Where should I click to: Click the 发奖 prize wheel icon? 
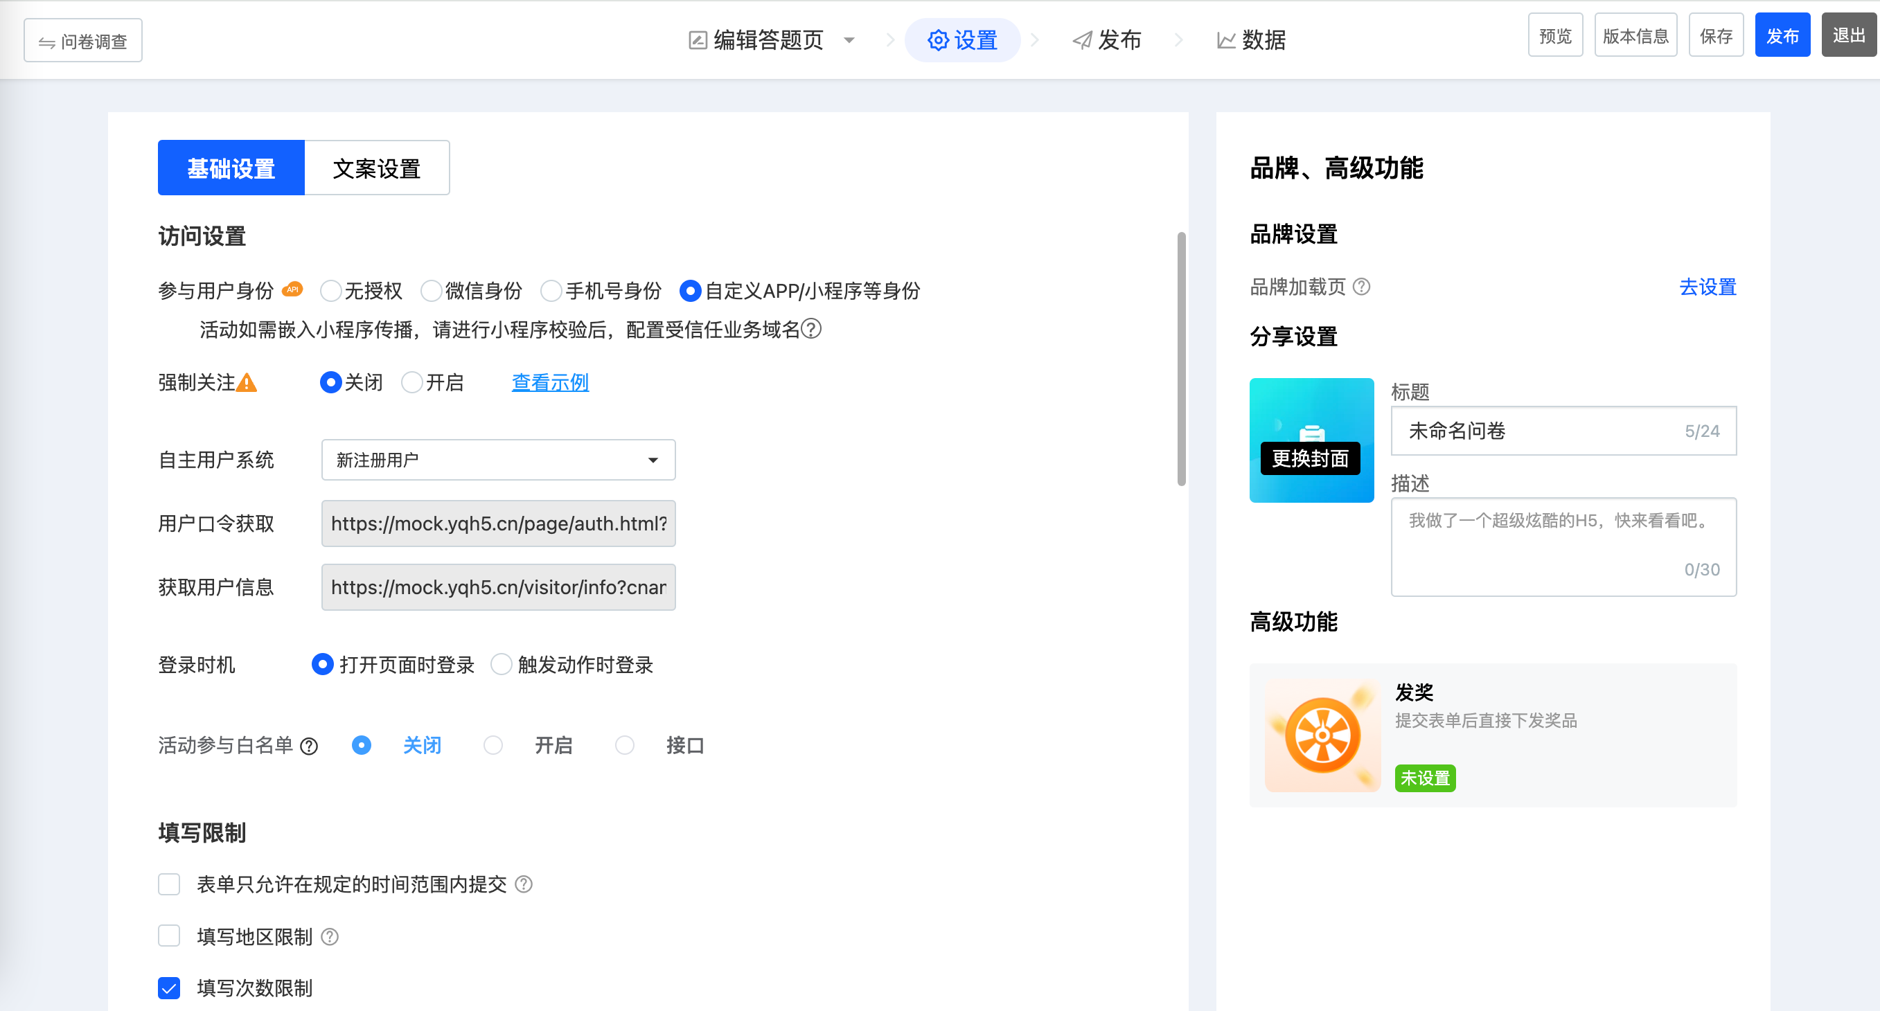1322,735
